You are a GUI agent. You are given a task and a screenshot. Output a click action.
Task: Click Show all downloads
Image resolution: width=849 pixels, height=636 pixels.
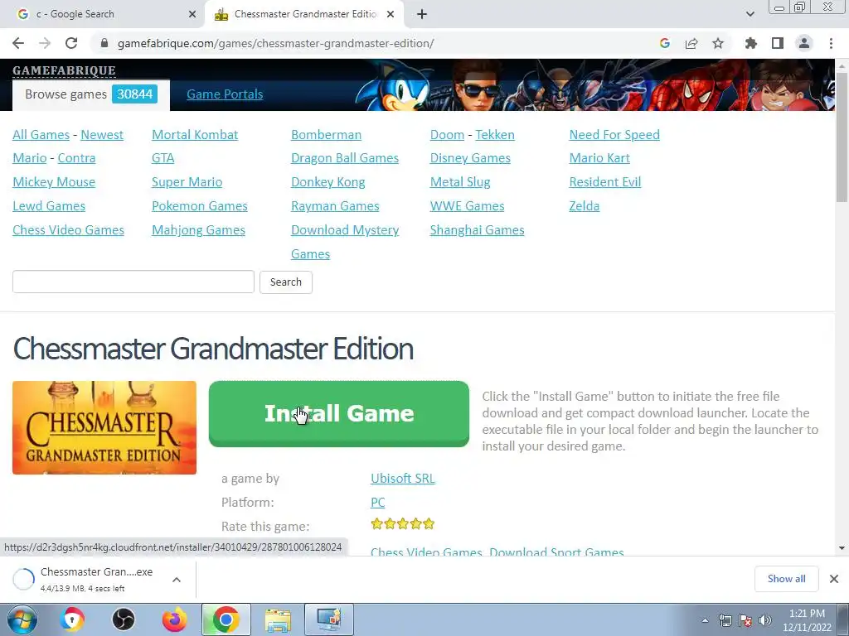tap(786, 579)
